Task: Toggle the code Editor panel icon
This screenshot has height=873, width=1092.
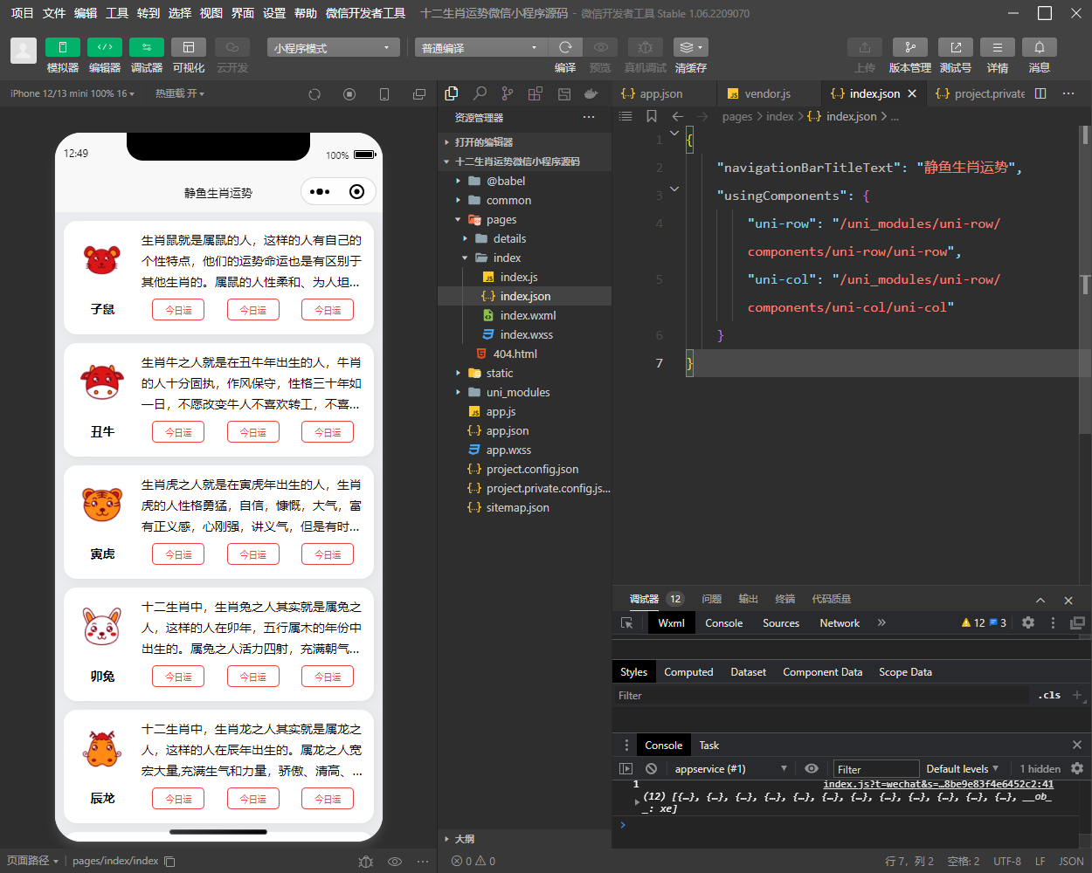Action: [104, 47]
